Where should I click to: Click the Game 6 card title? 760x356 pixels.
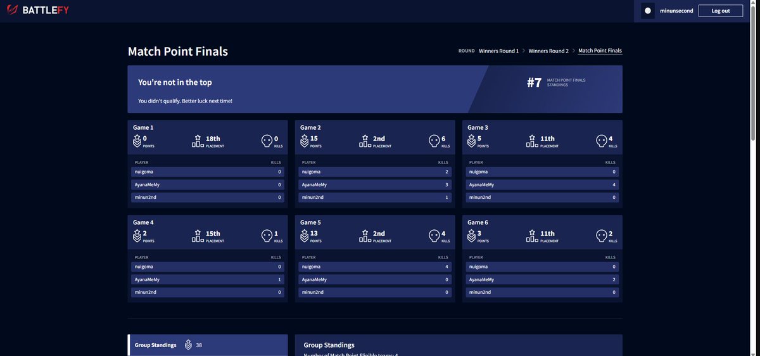pyautogui.click(x=478, y=222)
